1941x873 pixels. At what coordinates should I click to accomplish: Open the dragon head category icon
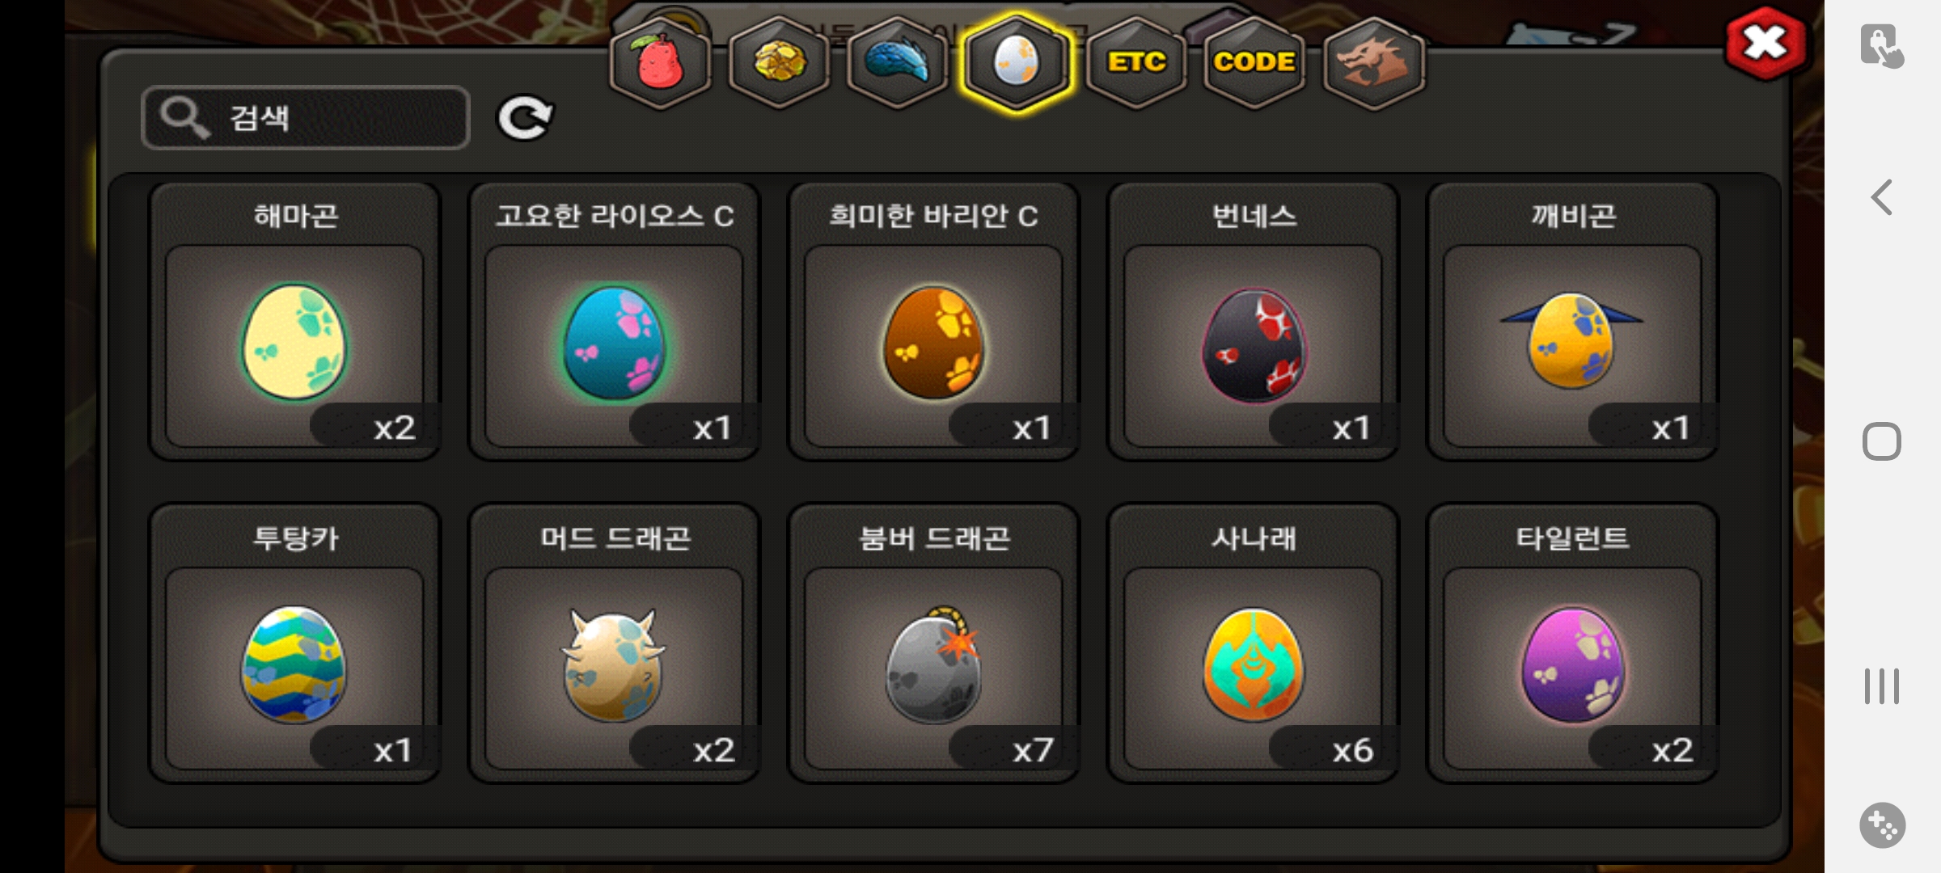tap(1374, 63)
